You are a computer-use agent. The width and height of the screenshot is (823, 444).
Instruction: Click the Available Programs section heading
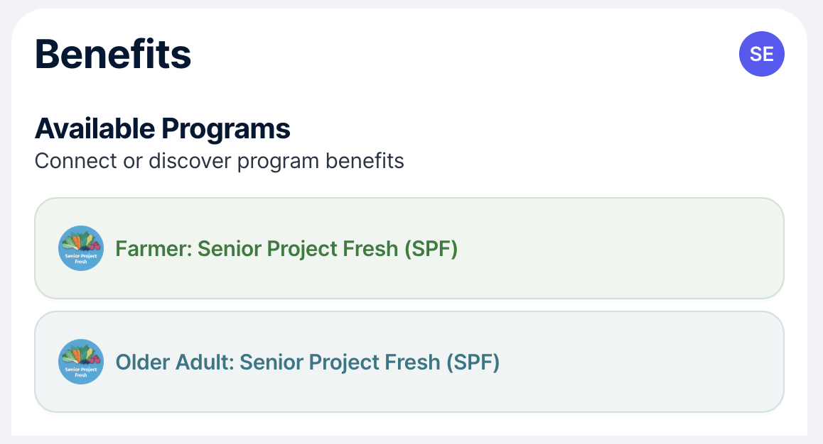pyautogui.click(x=162, y=128)
